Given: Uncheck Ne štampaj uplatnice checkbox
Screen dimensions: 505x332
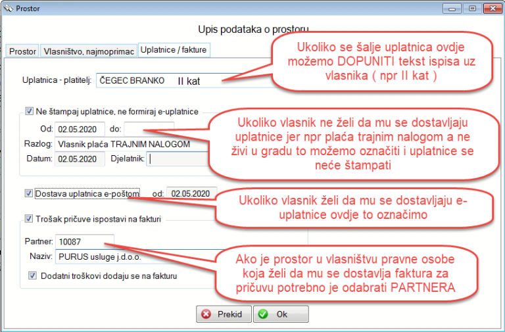Looking at the screenshot, I should point(29,112).
